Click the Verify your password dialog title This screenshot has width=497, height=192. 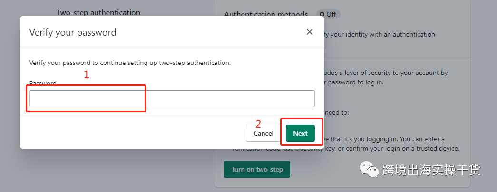pyautogui.click(x=73, y=32)
